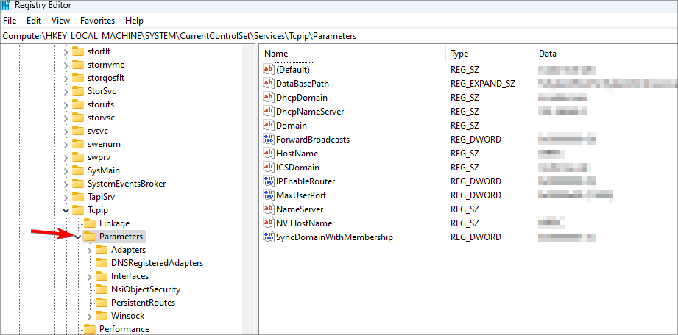Select the DNSRegisteredAdapters folder icon

(x=101, y=263)
